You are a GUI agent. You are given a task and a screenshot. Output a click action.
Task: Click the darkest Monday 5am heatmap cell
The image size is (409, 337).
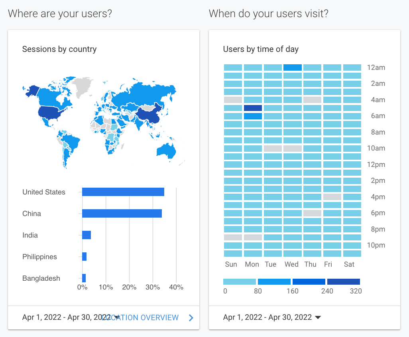pos(253,108)
